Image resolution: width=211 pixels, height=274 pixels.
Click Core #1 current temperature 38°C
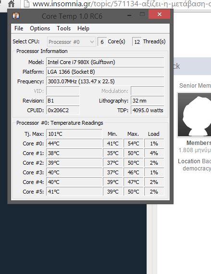(74, 153)
